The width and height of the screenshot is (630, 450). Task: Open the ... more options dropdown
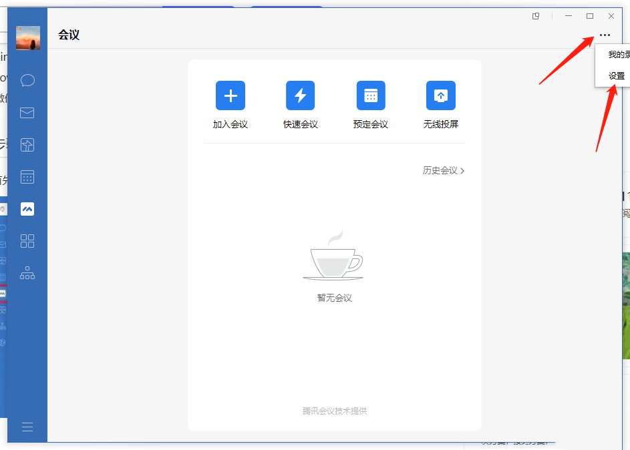coord(605,35)
